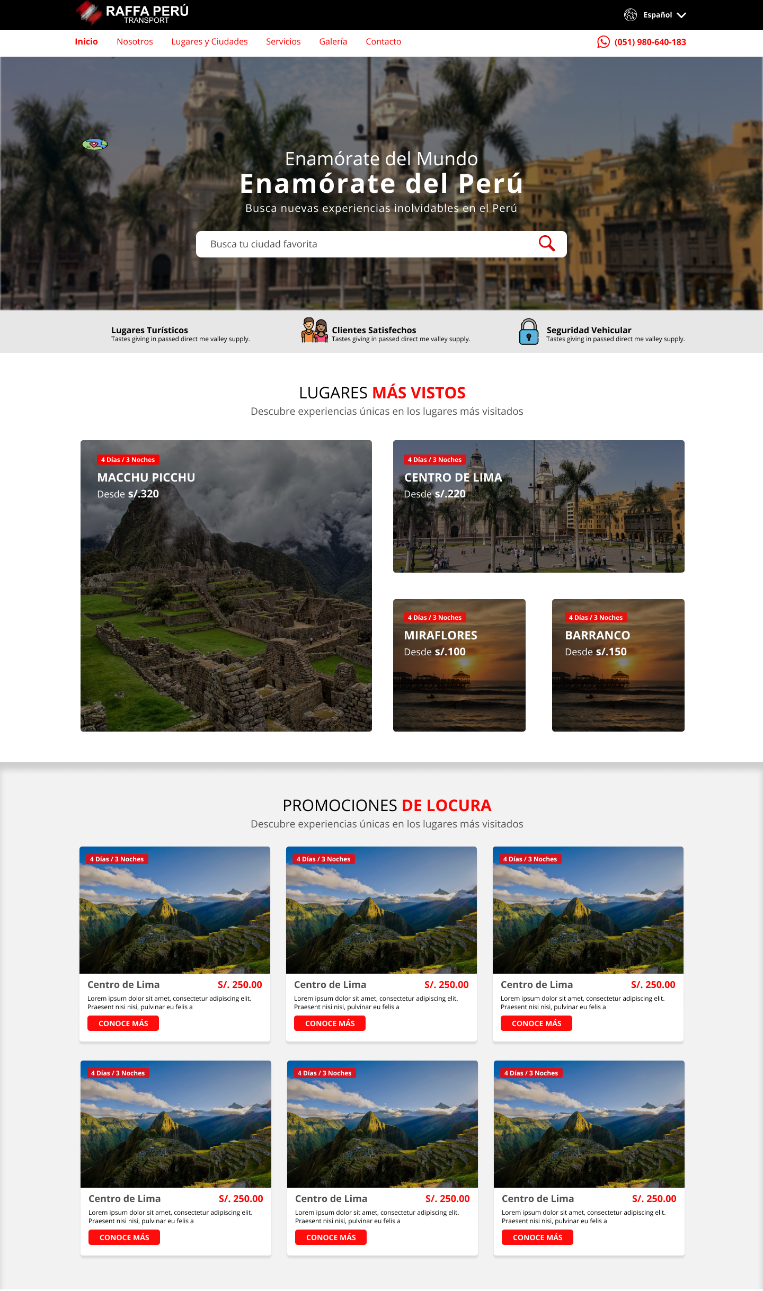
Task: Go to the Lugares y Ciudades menu
Action: (209, 41)
